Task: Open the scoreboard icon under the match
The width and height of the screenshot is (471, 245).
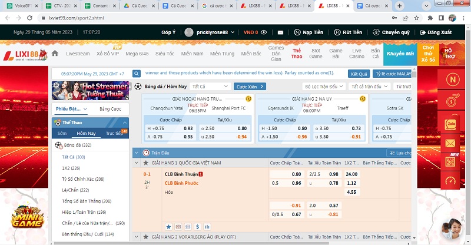Action: pyautogui.click(x=178, y=227)
